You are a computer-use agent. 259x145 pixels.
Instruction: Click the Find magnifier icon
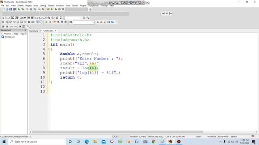(39, 9)
